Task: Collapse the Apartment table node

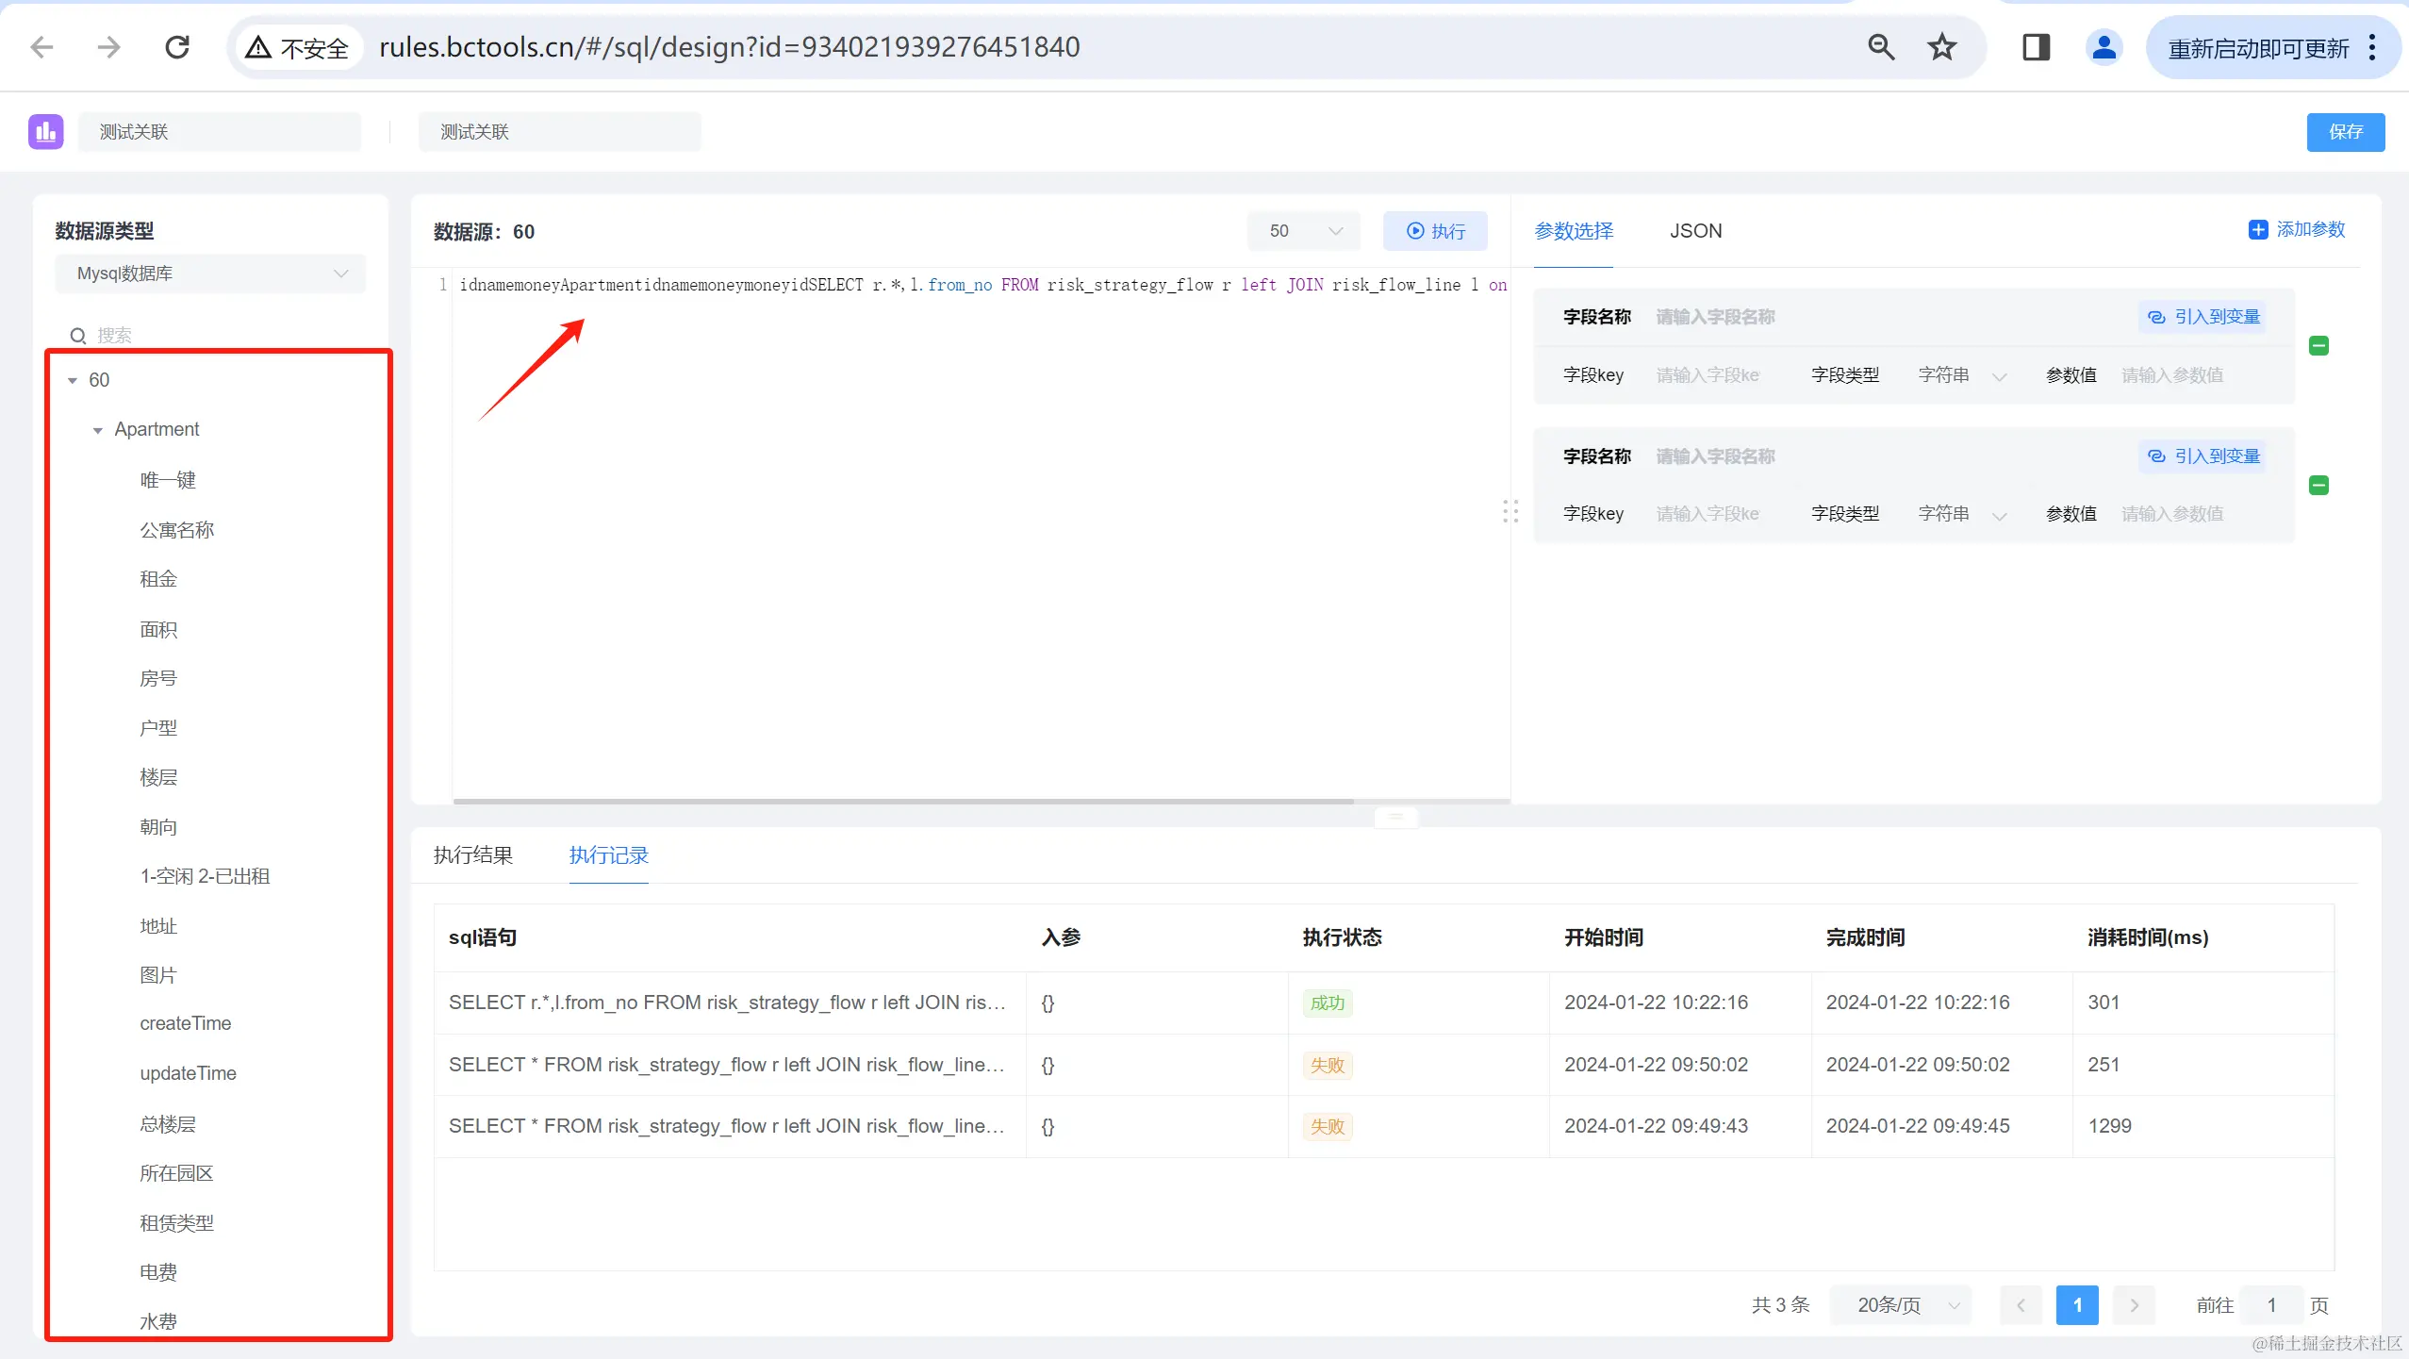Action: [98, 430]
